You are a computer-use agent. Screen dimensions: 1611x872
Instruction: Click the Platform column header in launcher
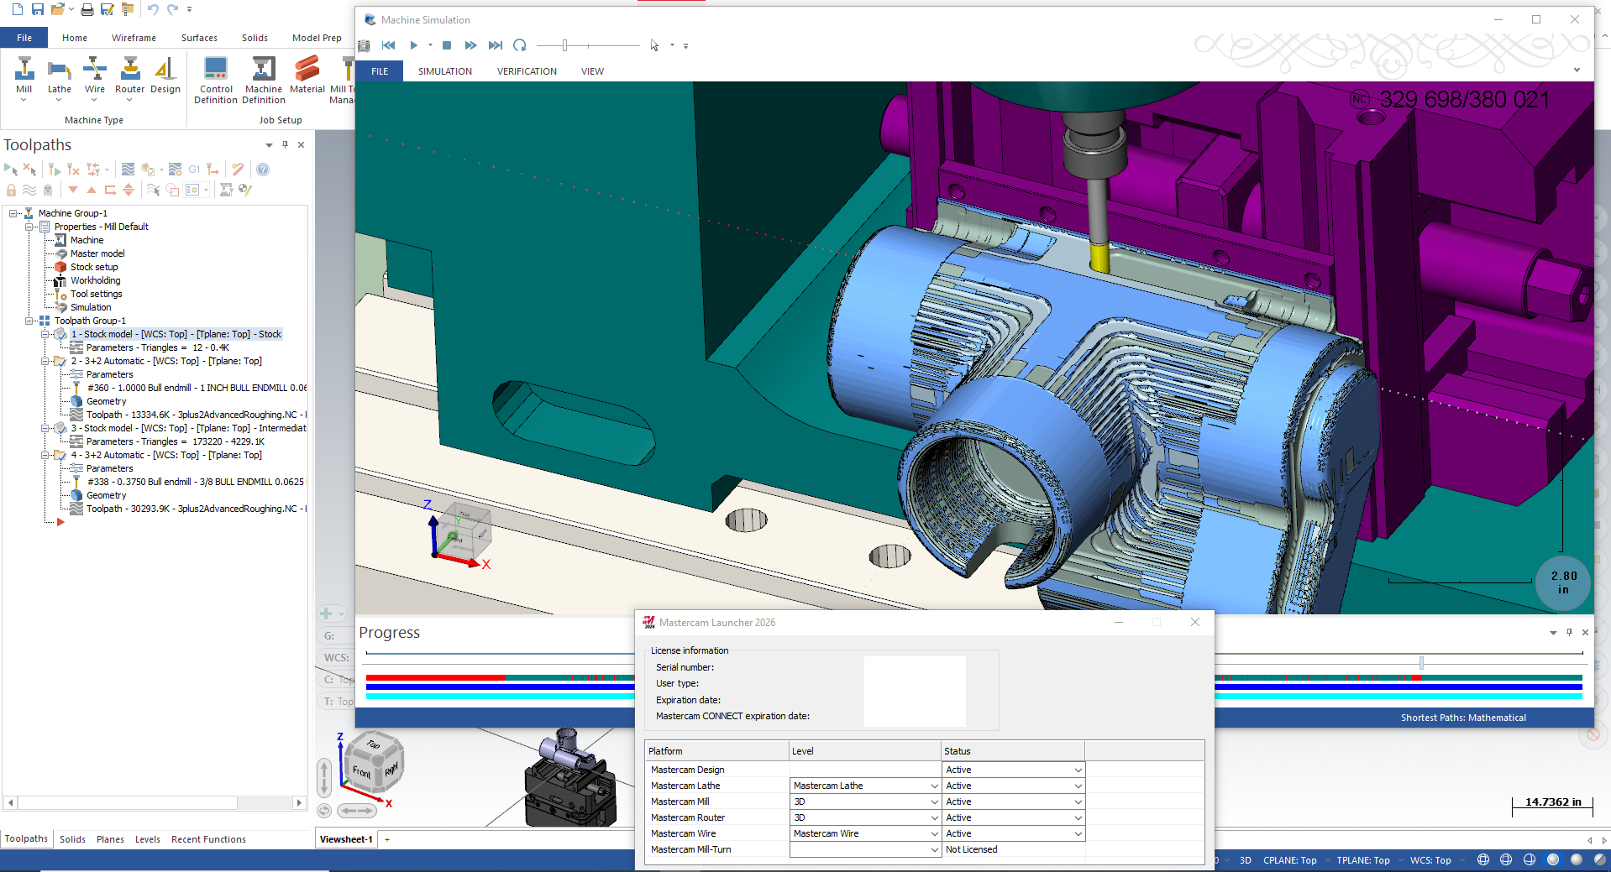click(x=716, y=751)
